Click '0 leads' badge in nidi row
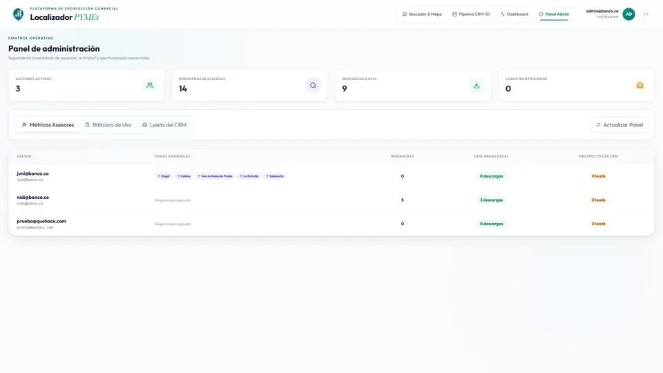This screenshot has width=663, height=373. pos(598,200)
